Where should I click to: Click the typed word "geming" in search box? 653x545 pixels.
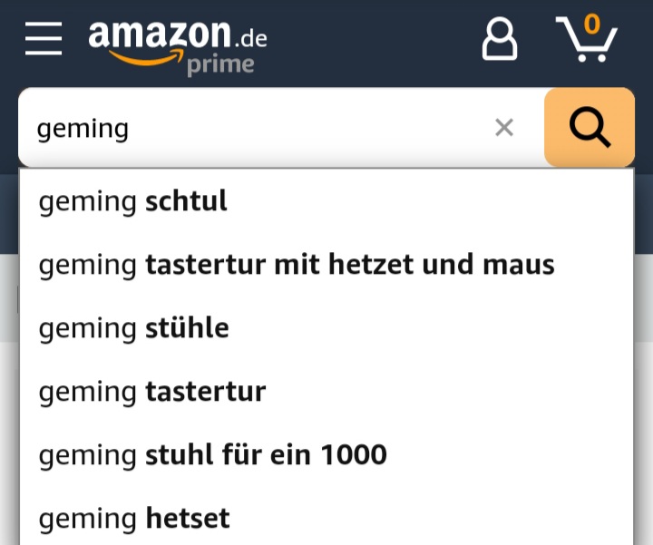[83, 129]
